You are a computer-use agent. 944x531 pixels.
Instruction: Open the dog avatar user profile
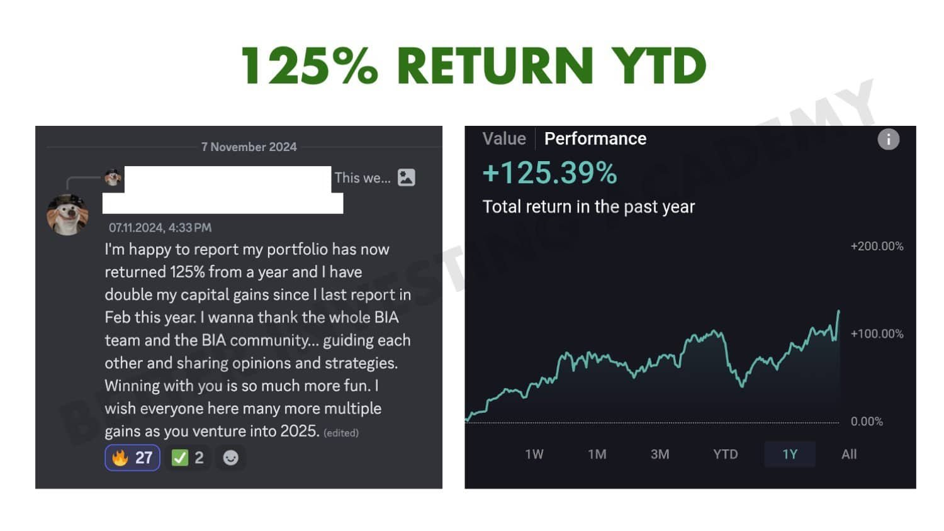tap(67, 215)
